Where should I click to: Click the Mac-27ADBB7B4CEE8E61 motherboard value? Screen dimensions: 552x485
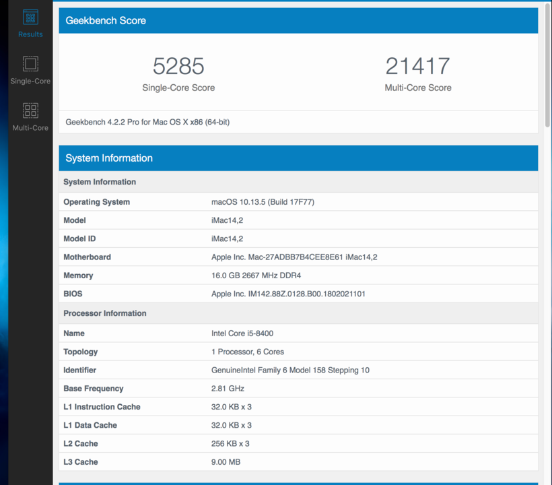294,257
